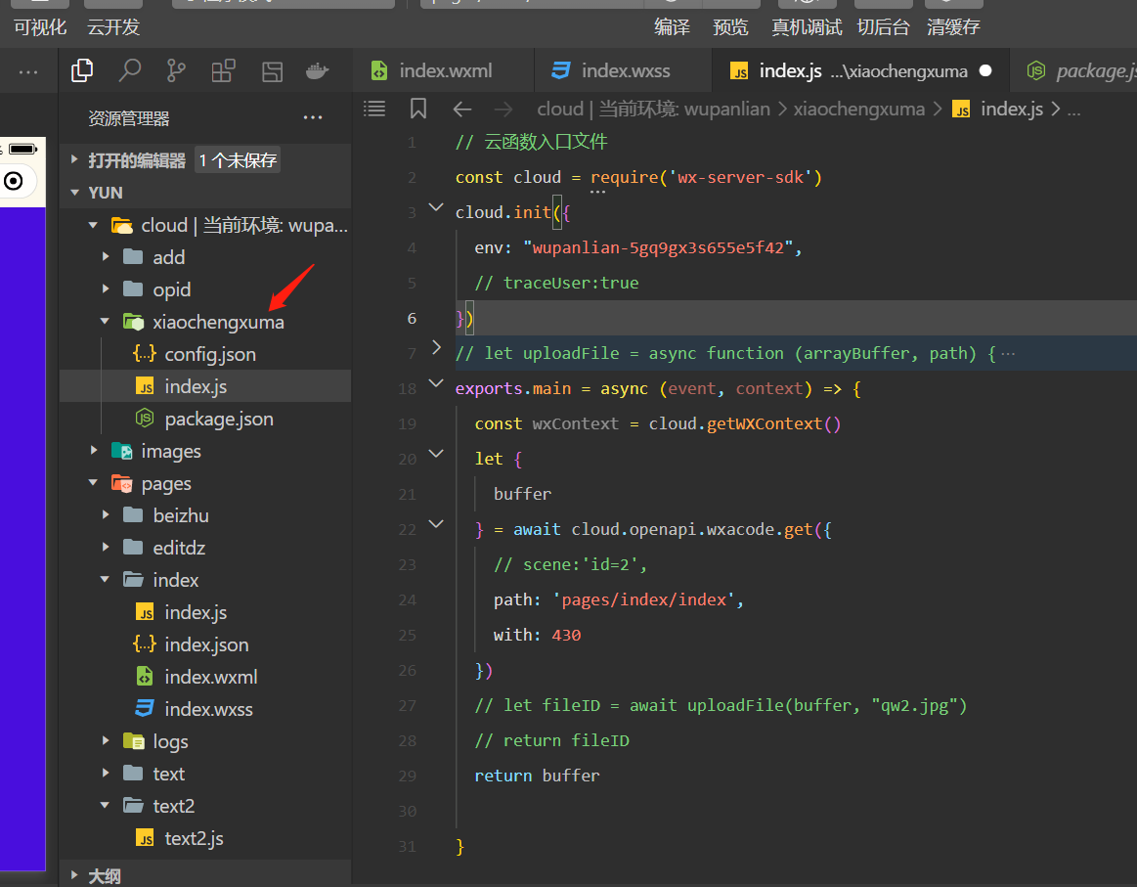Image resolution: width=1137 pixels, height=887 pixels.
Task: Click the back arrow navigation icon
Action: point(461,110)
